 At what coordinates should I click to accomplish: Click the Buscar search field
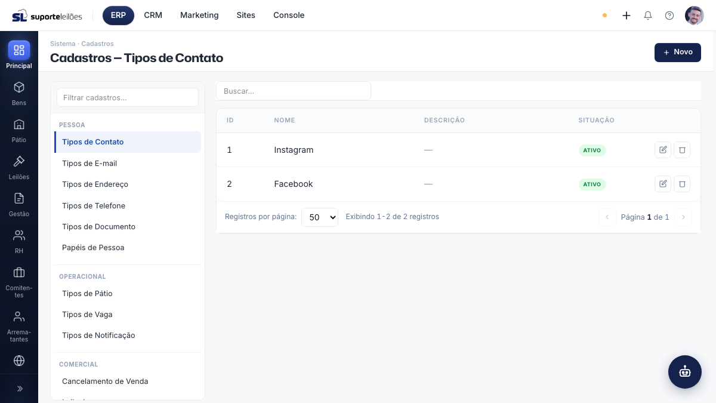294,91
